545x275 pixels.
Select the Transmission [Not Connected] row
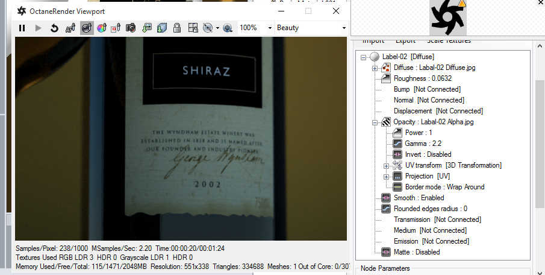(x=437, y=220)
